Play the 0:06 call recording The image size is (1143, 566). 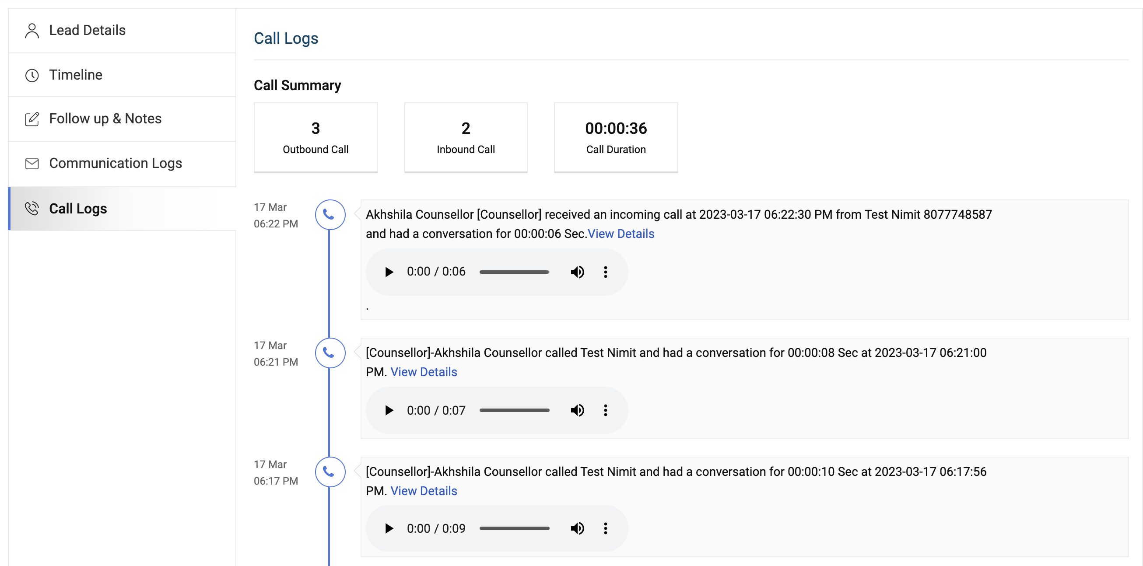pos(389,272)
